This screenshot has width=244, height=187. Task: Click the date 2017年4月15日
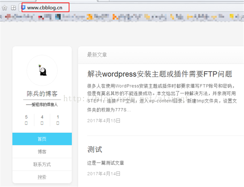(x=104, y=120)
